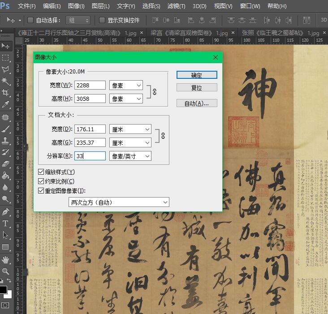Image resolution: width=328 pixels, height=314 pixels.
Task: Click the distribute top edges icon
Action: tap(231, 20)
